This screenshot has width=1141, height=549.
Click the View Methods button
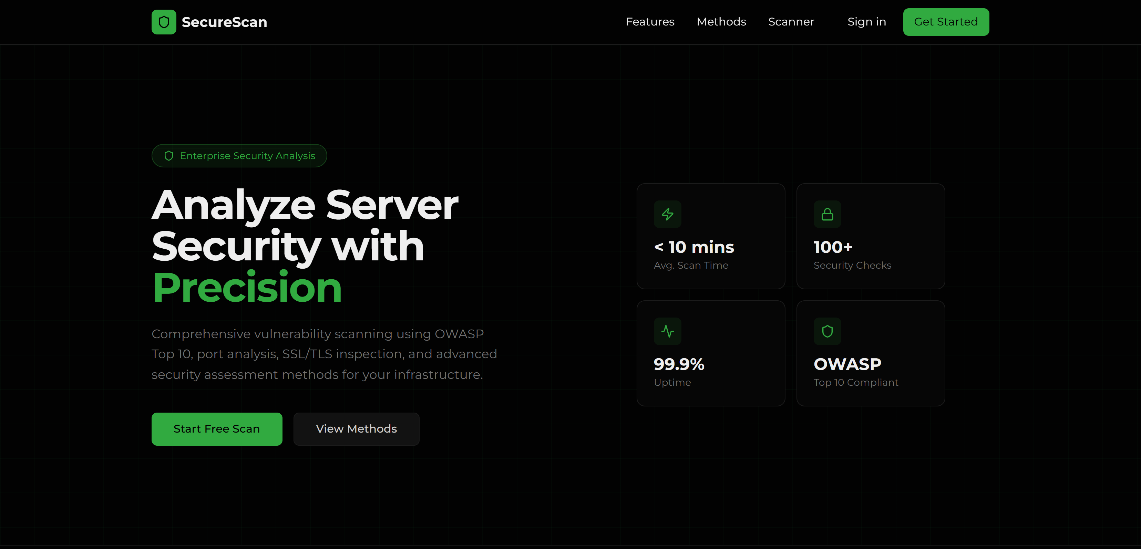[356, 429]
